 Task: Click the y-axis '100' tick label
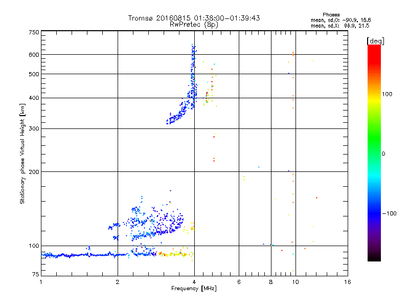click(34, 246)
